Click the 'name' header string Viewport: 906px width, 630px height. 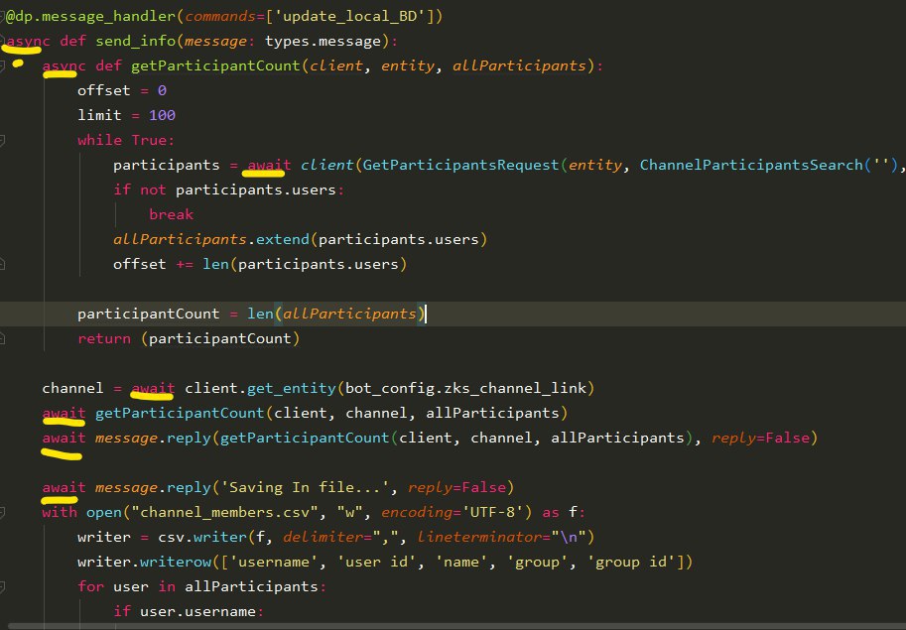coord(461,562)
